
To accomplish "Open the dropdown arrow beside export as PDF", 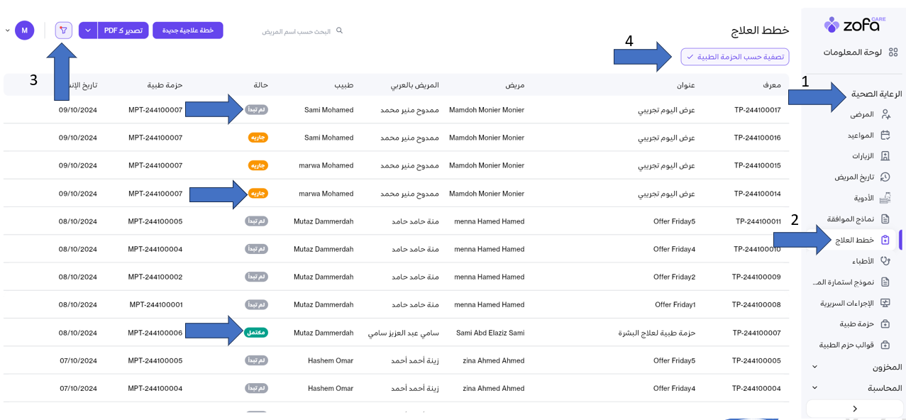I will coord(88,31).
